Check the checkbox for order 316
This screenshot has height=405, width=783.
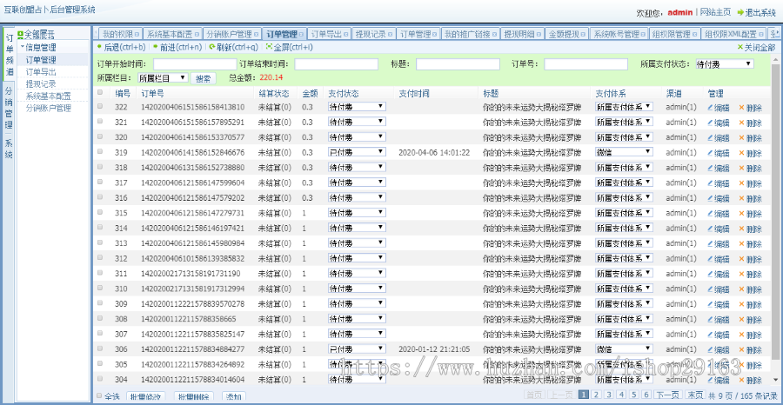click(x=100, y=197)
